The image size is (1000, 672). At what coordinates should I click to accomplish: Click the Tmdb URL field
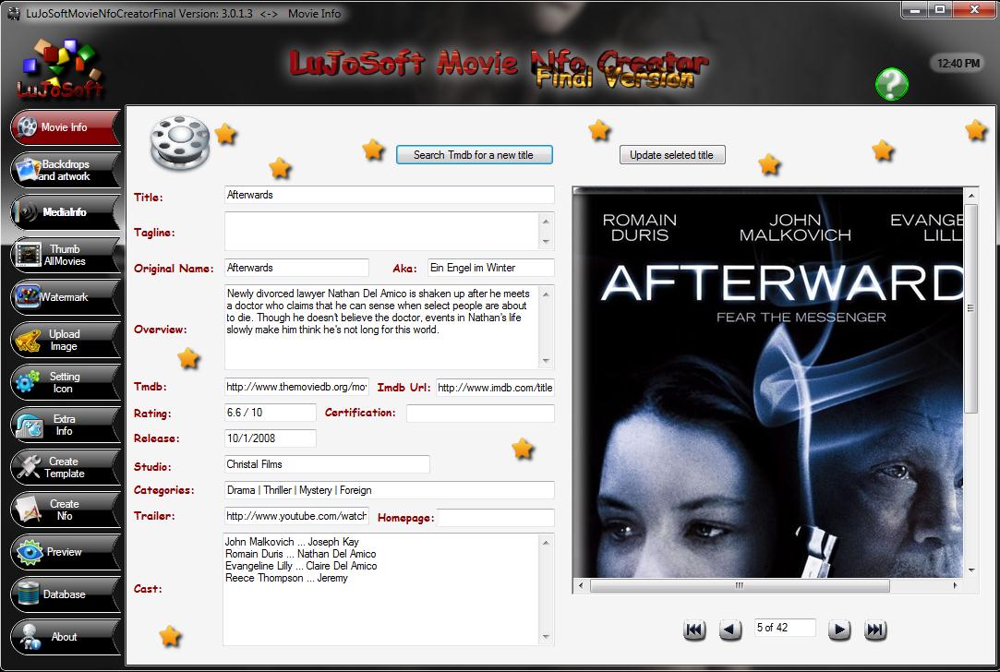tap(296, 387)
